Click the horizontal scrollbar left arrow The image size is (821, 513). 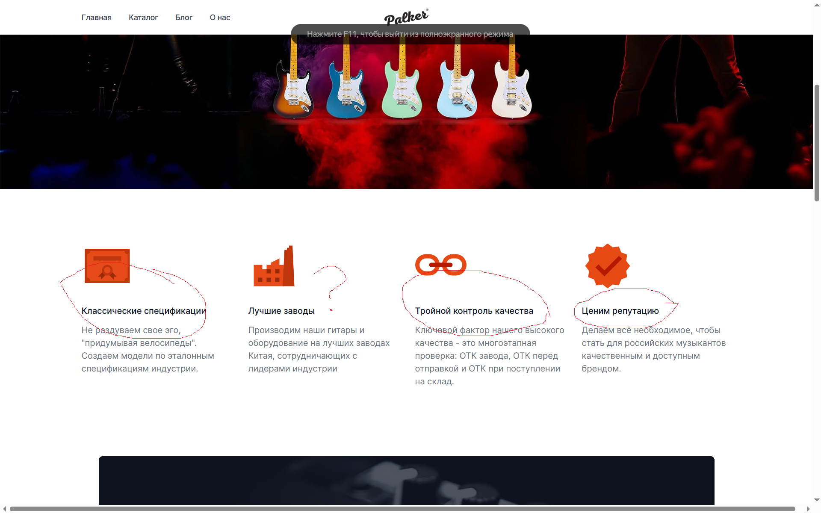coord(4,509)
